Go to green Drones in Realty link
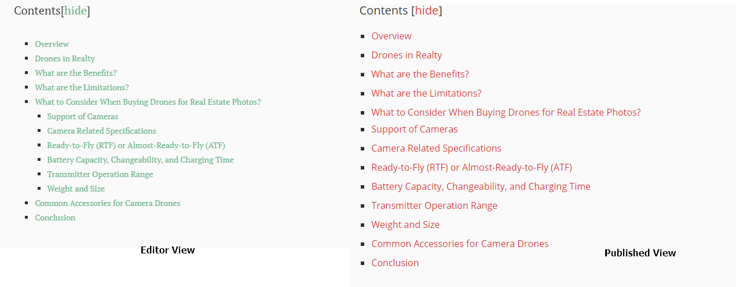This screenshot has width=736, height=287. click(x=65, y=58)
